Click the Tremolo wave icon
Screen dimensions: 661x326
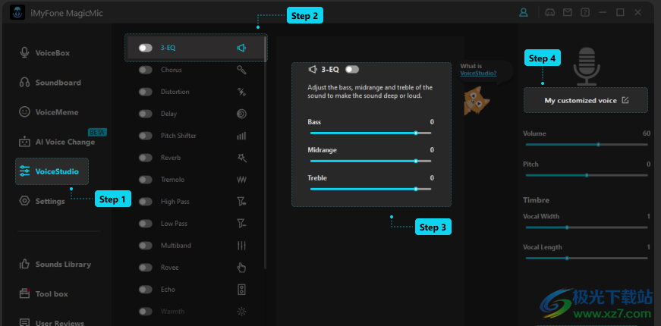[241, 180]
